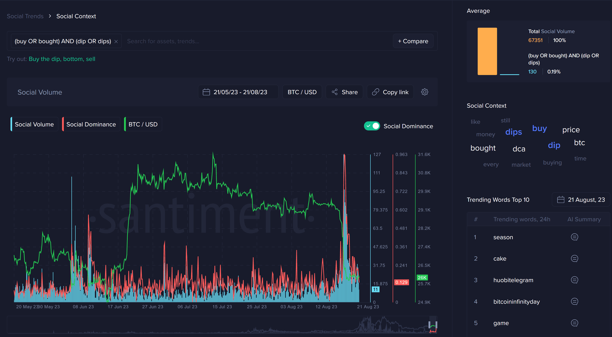The height and width of the screenshot is (337, 612).
Task: Toggle the Social Volume metric chip
Action: click(34, 124)
